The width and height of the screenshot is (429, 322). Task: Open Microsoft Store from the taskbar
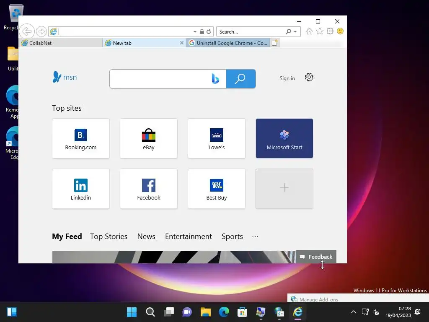point(243,312)
